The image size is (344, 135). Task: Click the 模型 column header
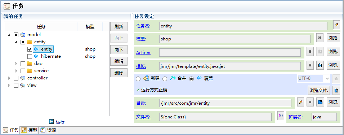(x=90, y=27)
